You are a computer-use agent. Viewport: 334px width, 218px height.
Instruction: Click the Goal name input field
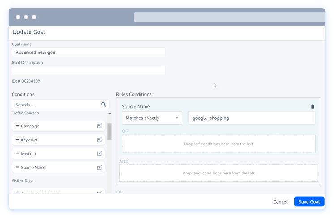[88, 52]
